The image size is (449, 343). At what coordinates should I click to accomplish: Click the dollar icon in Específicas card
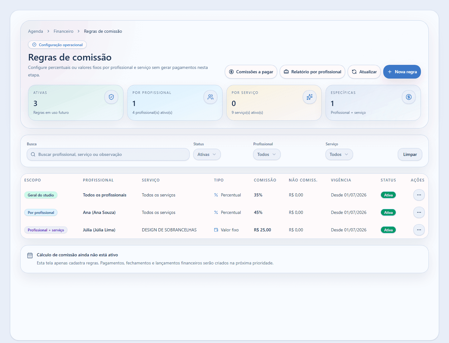tap(409, 97)
